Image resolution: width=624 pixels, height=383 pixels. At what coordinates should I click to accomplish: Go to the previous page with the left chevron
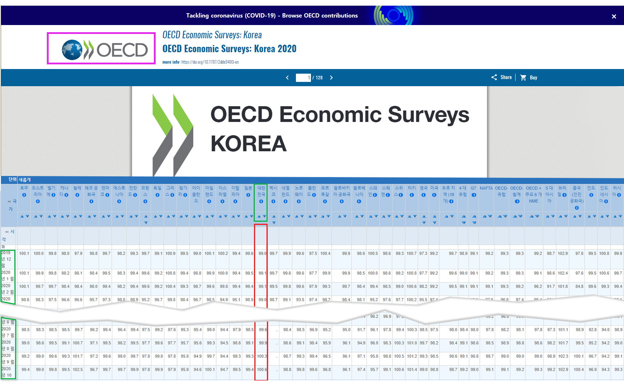[x=287, y=78]
